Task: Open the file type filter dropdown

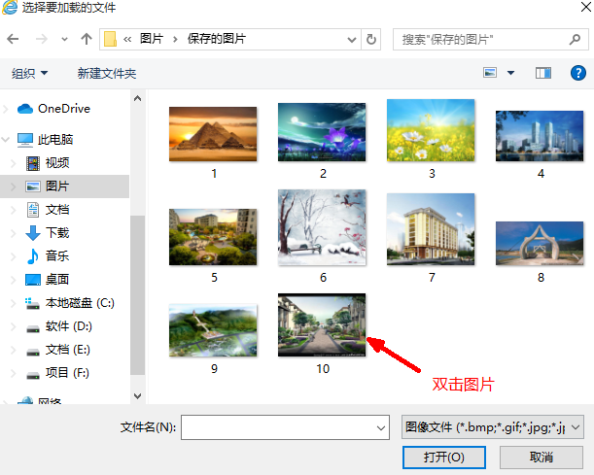Action: coord(491,426)
